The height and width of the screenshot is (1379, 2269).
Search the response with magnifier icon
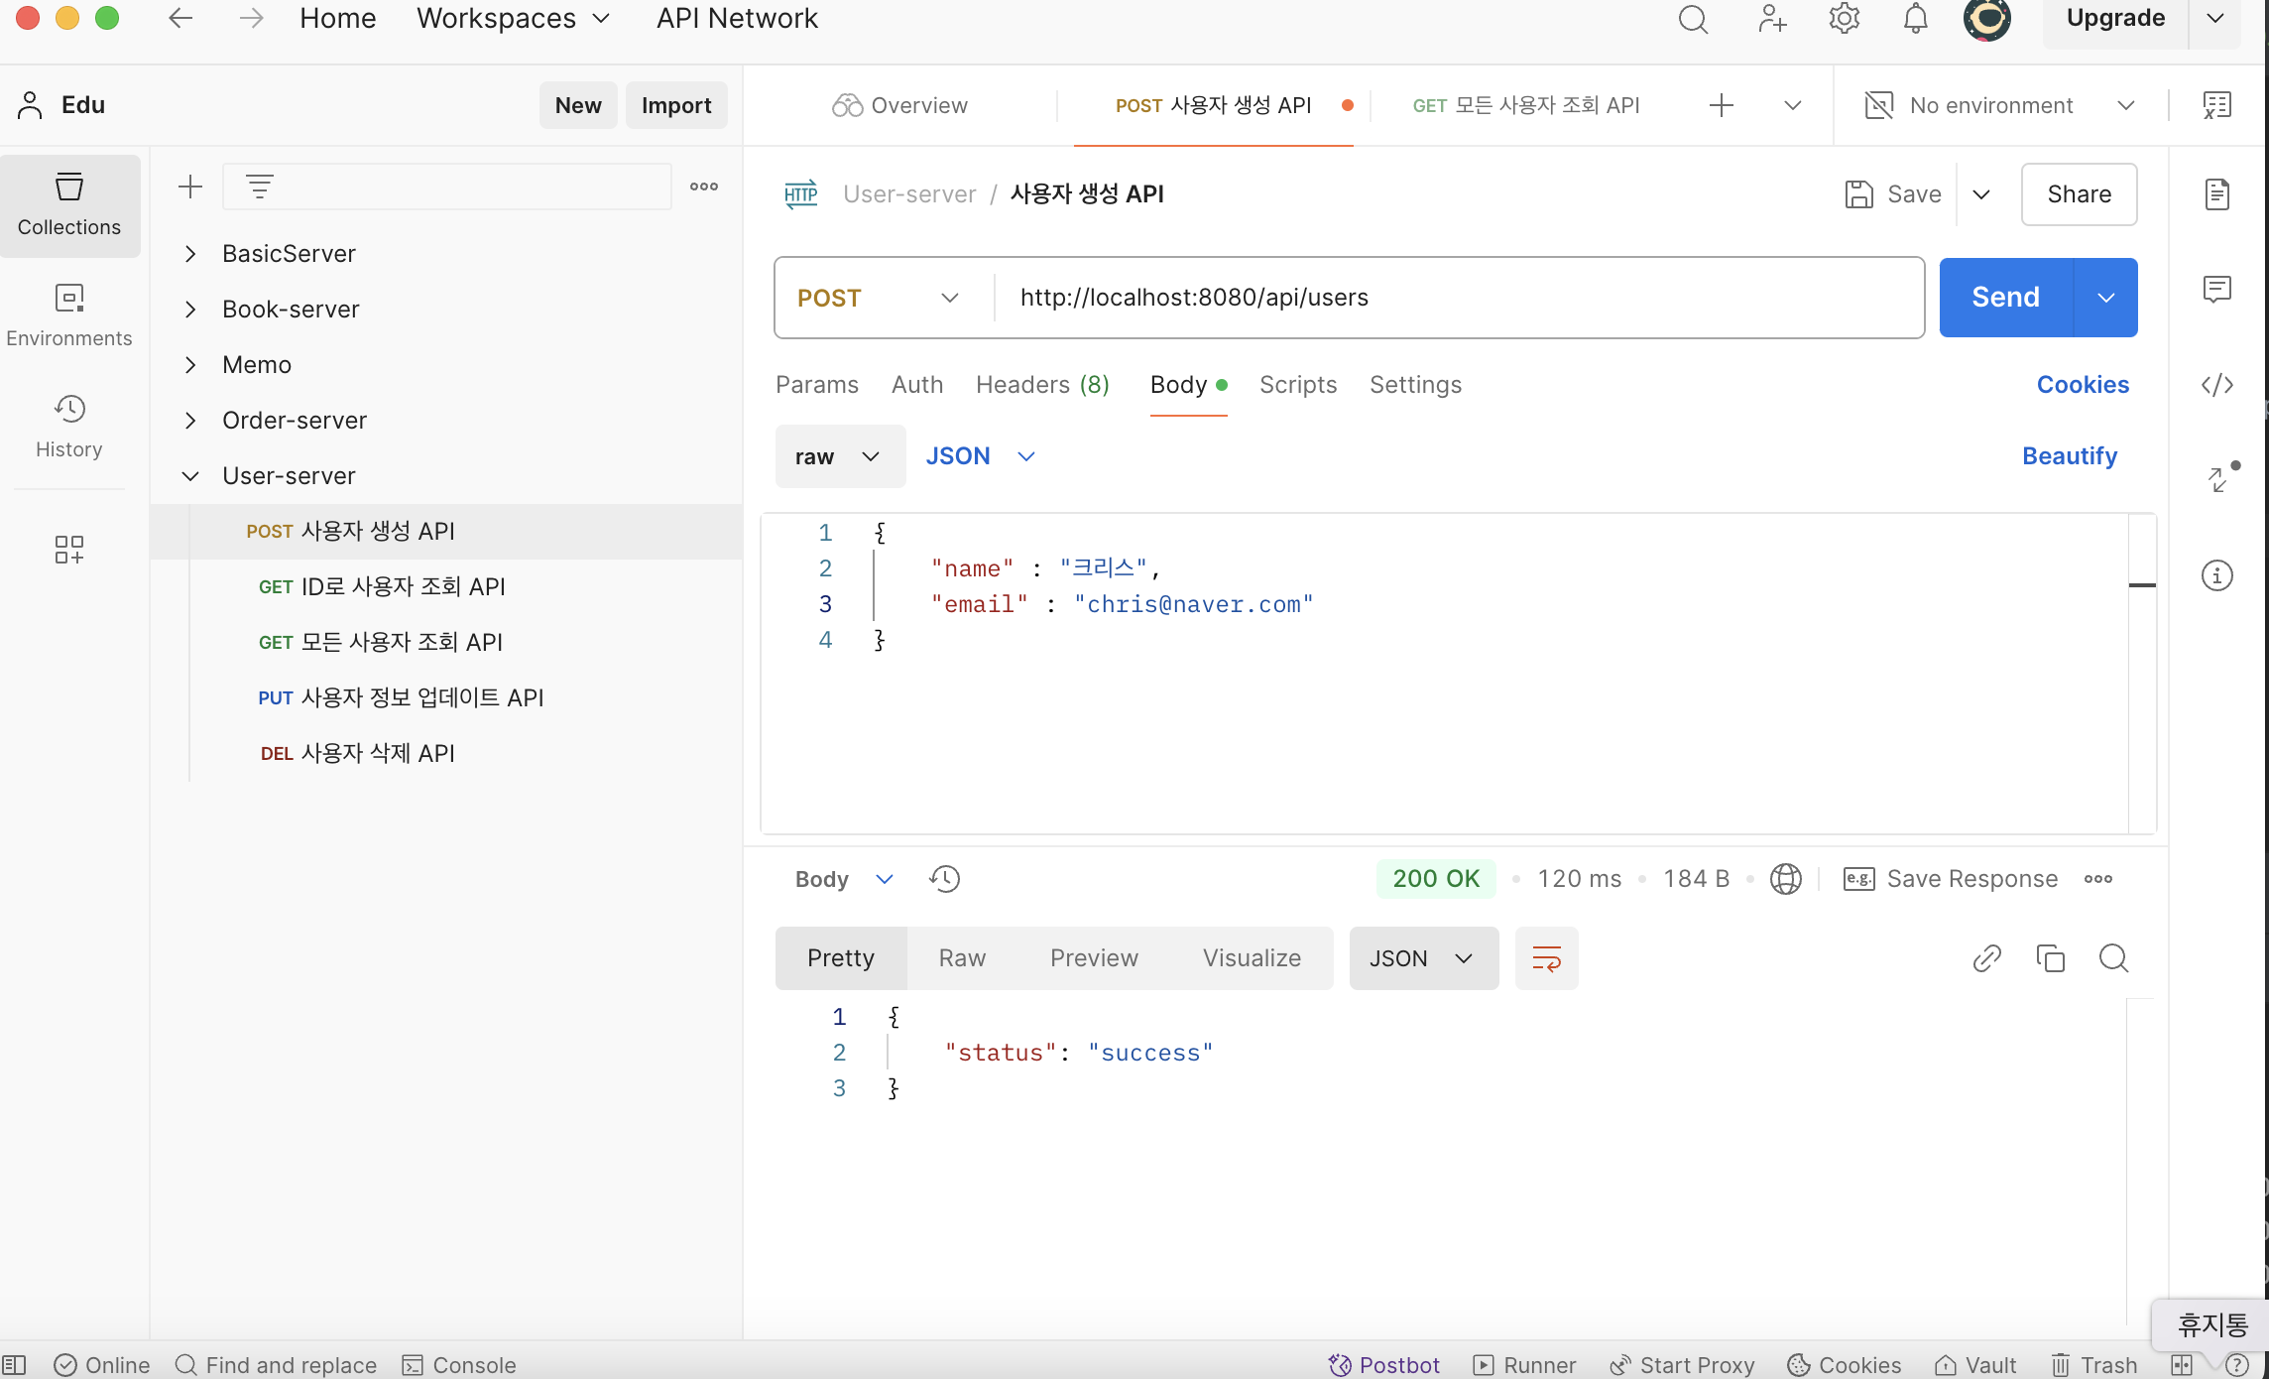(2113, 958)
